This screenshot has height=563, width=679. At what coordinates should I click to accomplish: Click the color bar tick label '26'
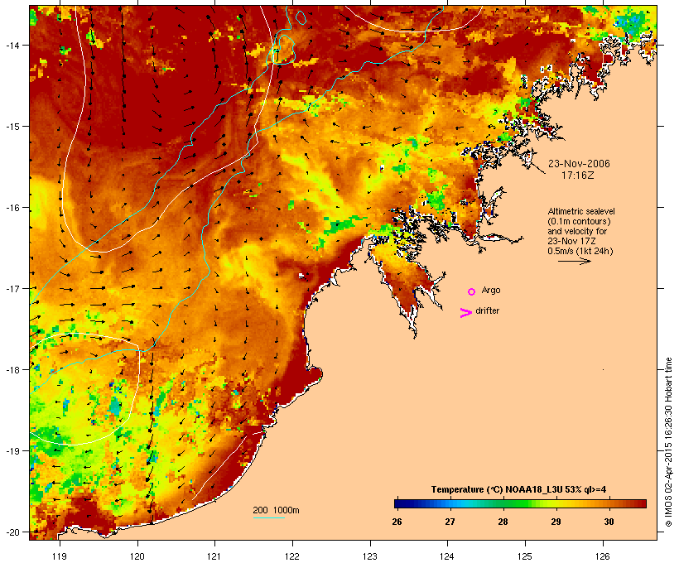pos(397,522)
